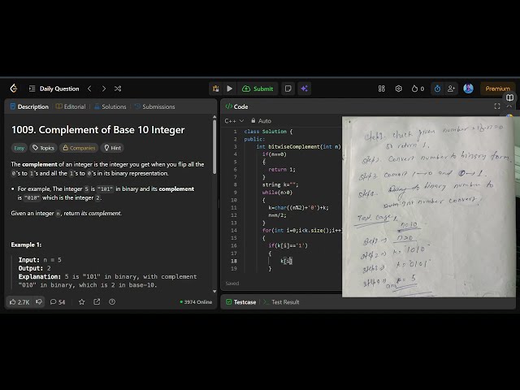This screenshot has width=520, height=390.
Task: Open the Topics tag
Action: [x=43, y=148]
